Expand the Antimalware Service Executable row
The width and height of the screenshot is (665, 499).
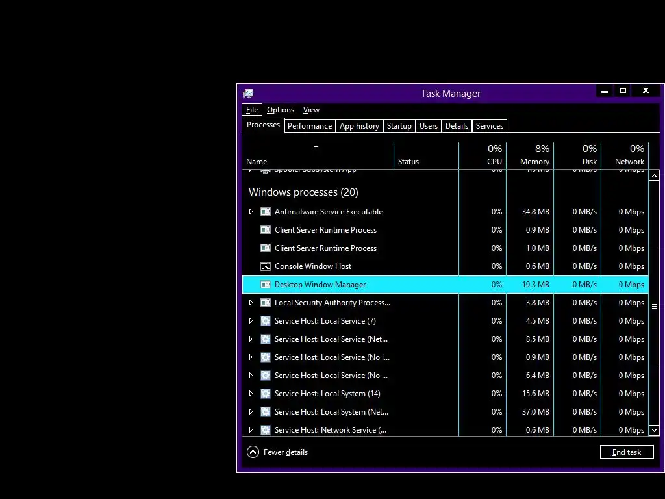tap(251, 211)
